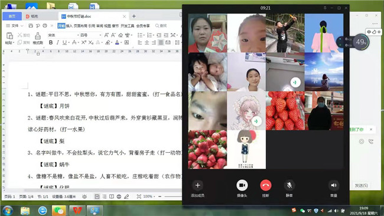Hang up the group video call
The height and width of the screenshot is (216, 384).
tap(265, 185)
